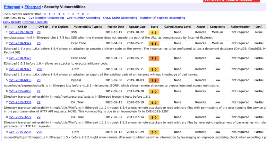Open the second Etherpad breadcrumb link
Image resolution: width=267 pixels, height=142 pixels.
[32, 7]
